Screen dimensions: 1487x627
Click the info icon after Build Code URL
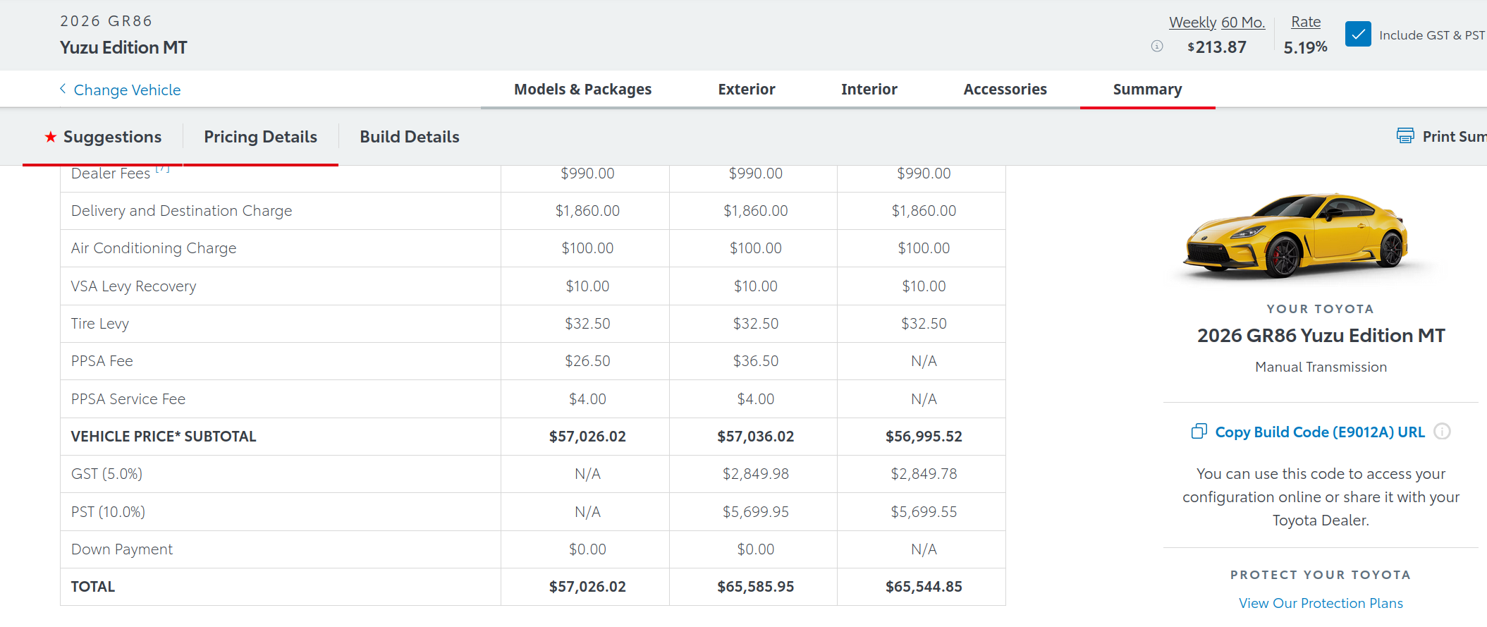(x=1443, y=431)
